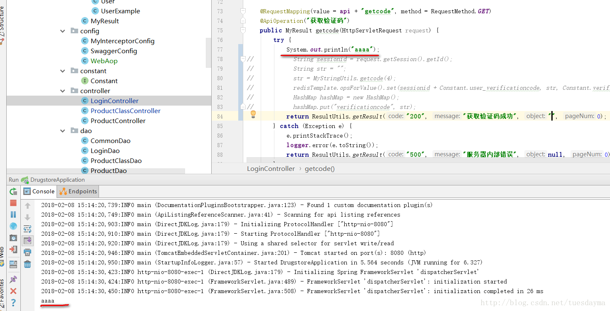Take a thread dump using the camera icon
The height and width of the screenshot is (311, 610).
tap(13, 238)
